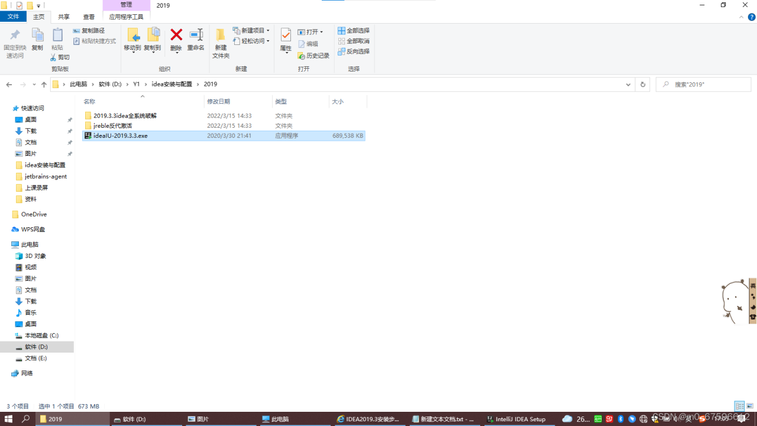Open 文档 (E:) drive in navigation pane

35,359
